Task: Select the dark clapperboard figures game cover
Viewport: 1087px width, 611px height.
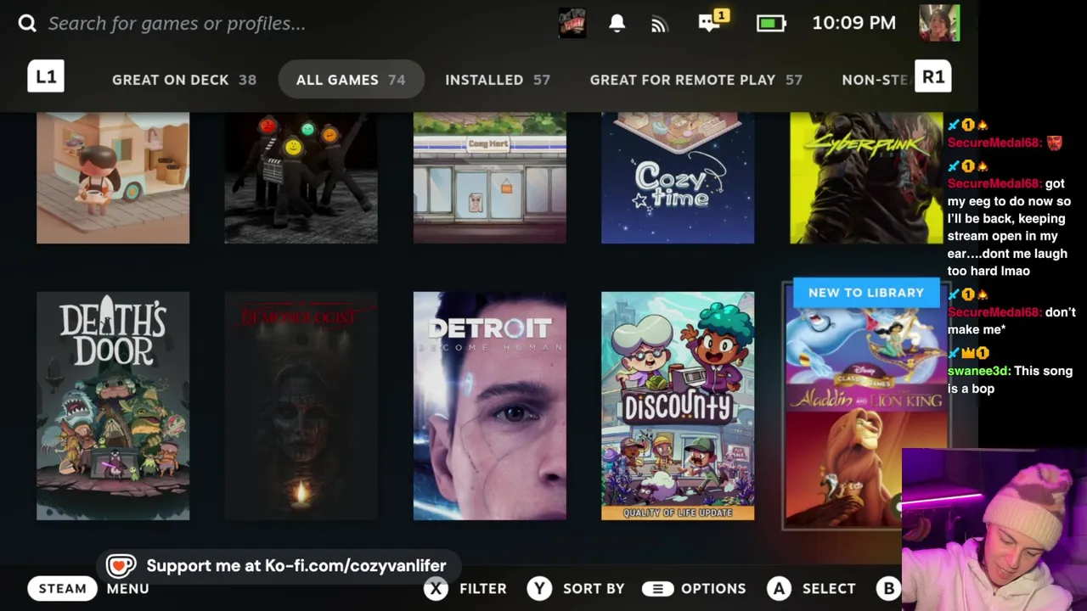Action: coord(301,178)
